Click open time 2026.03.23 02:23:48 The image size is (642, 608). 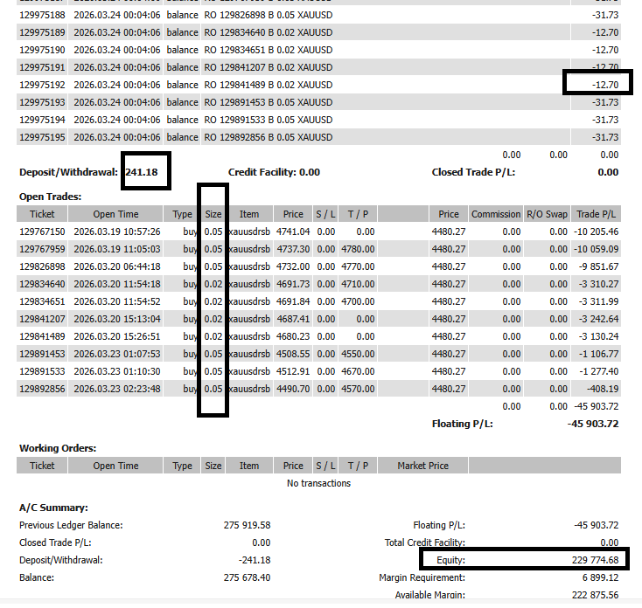[117, 389]
